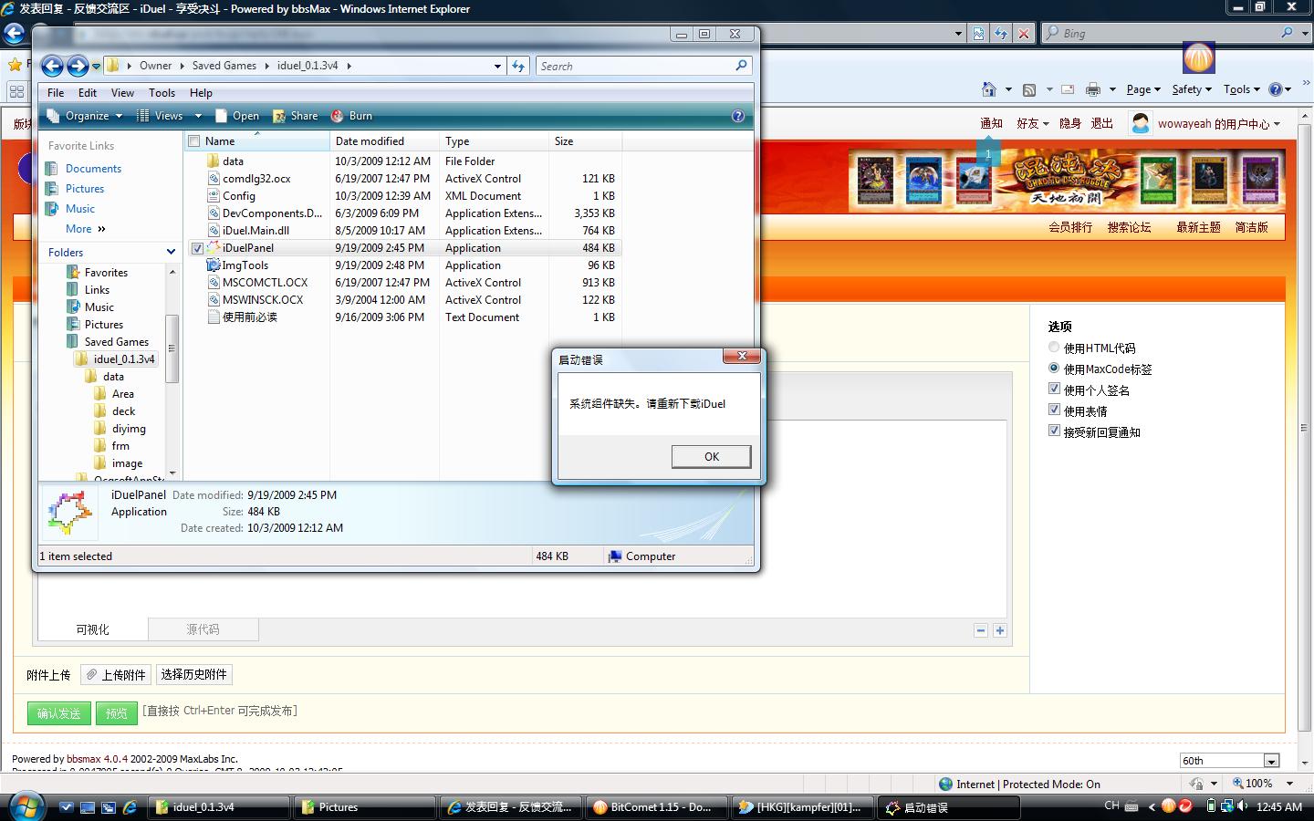Open the Edit menu in Explorer

pos(88,92)
